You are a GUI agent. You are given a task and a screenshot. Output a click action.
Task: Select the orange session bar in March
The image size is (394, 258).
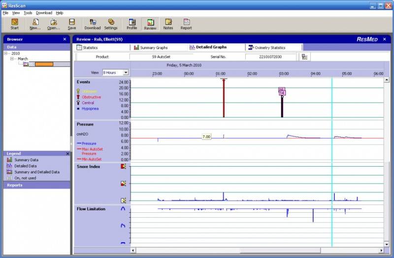[44, 64]
